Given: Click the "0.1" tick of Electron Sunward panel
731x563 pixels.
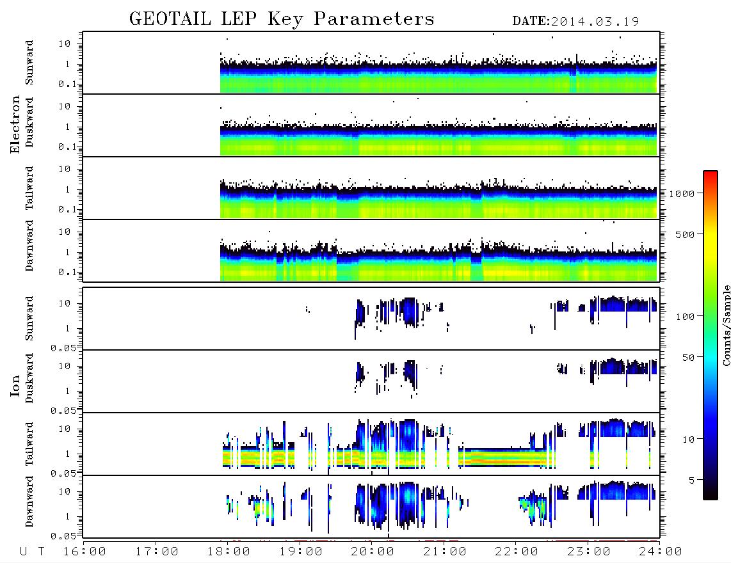Looking at the screenshot, I should [x=67, y=84].
